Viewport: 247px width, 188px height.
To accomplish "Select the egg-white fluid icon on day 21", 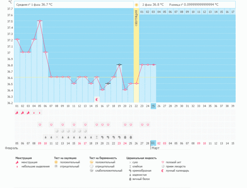I will click(x=131, y=137).
